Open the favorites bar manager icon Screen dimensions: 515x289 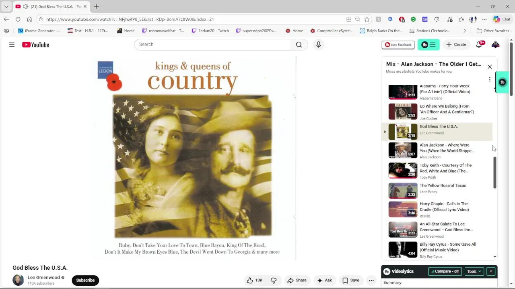click(6, 31)
